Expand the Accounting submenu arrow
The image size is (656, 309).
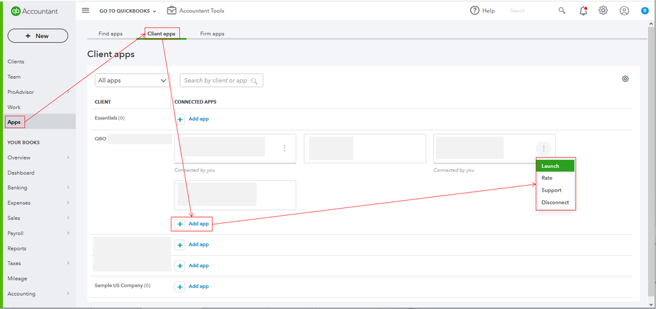68,293
